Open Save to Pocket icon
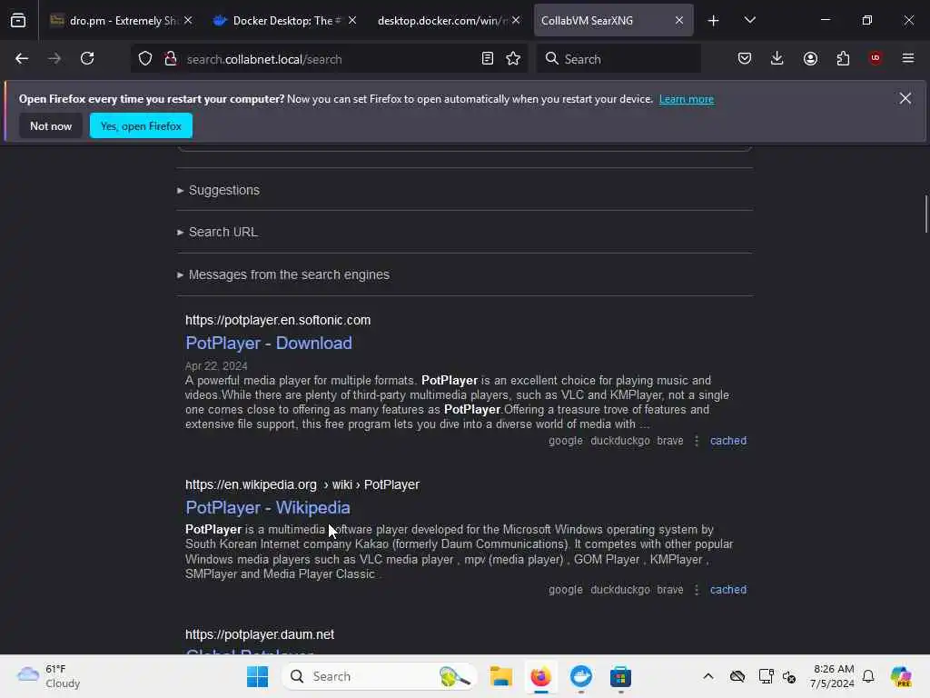The height and width of the screenshot is (698, 930). click(745, 58)
